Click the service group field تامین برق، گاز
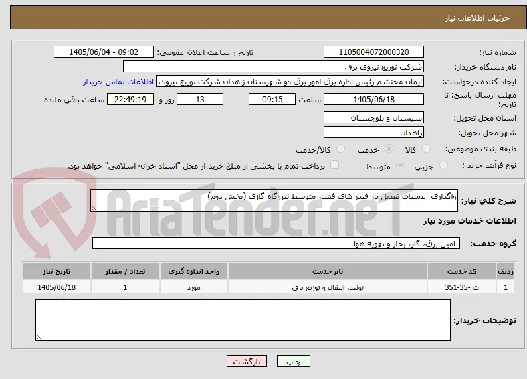 tap(276, 243)
